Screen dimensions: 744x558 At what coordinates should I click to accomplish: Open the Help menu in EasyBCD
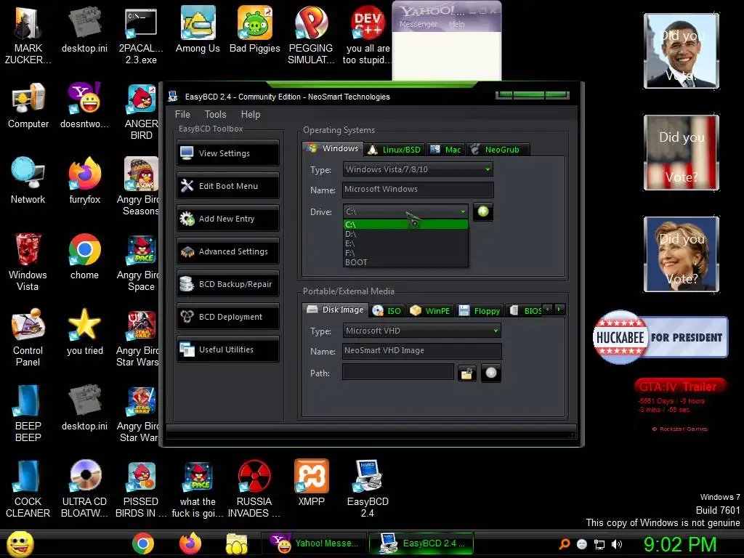click(x=251, y=114)
